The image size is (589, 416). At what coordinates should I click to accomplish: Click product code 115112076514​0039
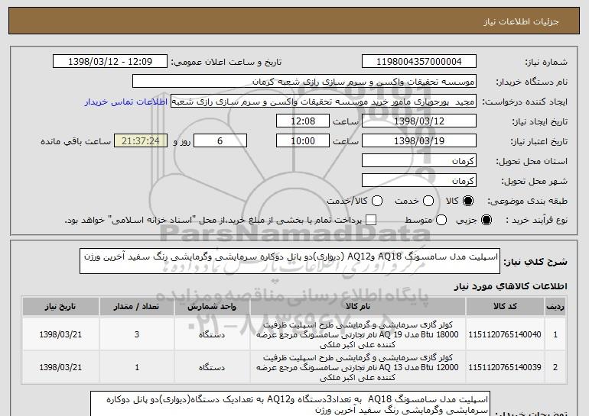coord(505,367)
